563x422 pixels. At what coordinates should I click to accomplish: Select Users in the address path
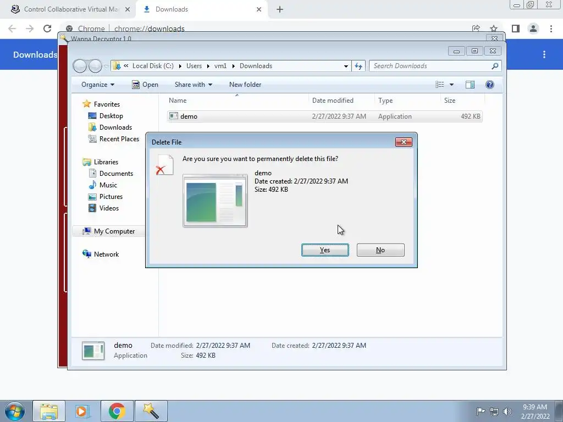[194, 66]
